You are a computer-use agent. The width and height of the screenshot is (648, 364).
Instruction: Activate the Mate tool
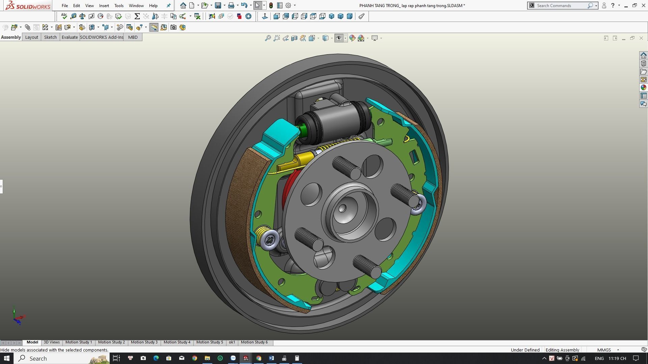pyautogui.click(x=28, y=27)
